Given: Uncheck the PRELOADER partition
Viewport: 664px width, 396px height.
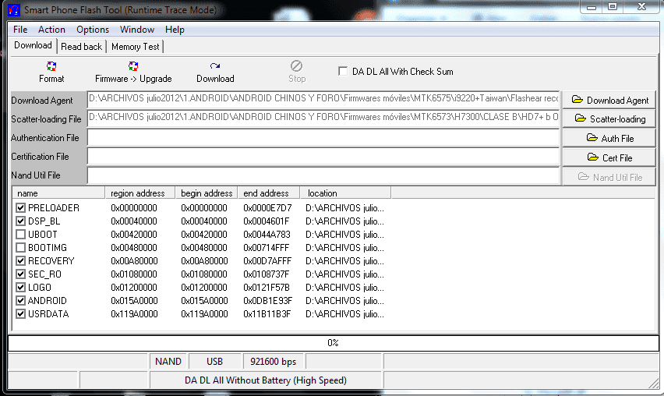Looking at the screenshot, I should pyautogui.click(x=20, y=208).
